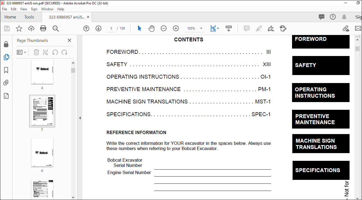Open the comments chat bubble icon
362x200 pixels.
[322, 17]
